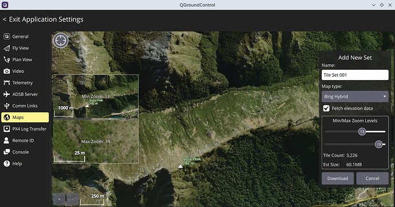Click the QGroundControl app icon in title bar

[5, 5]
